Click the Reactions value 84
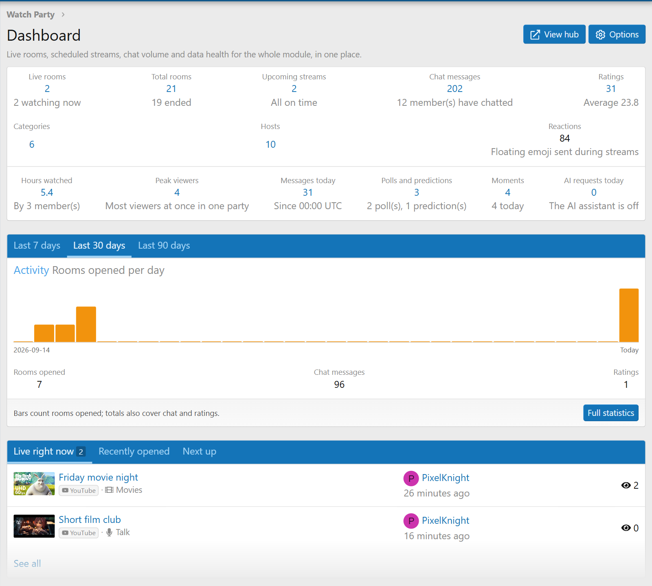This screenshot has height=586, width=652. click(564, 138)
